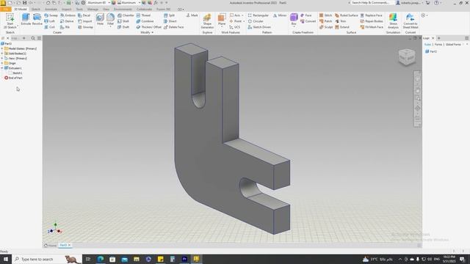Screen dimensions: 470x264
Task: Select the Patch surface tool
Action: (x=325, y=21)
